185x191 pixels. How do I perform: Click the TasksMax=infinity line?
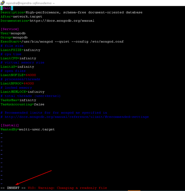(18, 100)
